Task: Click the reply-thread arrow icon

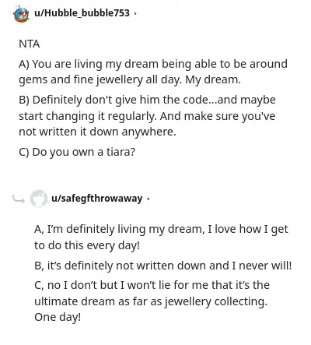Action: click(19, 199)
